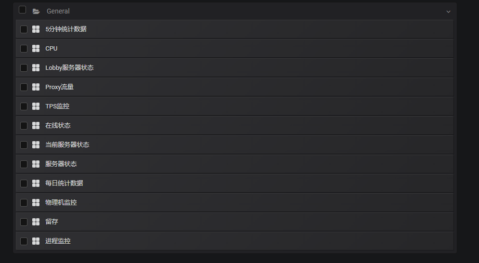
Task: Click the General folder icon
Action: [x=36, y=11]
